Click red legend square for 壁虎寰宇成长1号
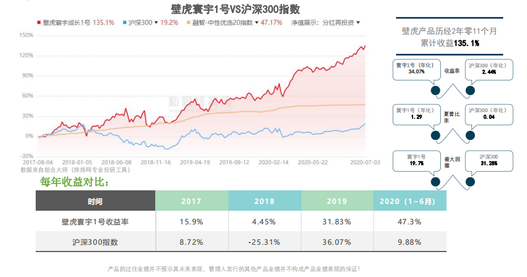This screenshot has width=527, height=277. click(x=39, y=23)
